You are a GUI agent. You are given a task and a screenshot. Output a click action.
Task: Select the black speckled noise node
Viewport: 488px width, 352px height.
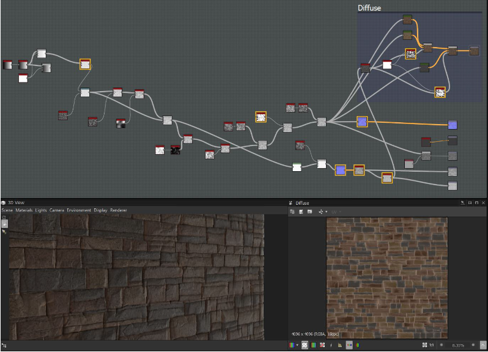[176, 150]
